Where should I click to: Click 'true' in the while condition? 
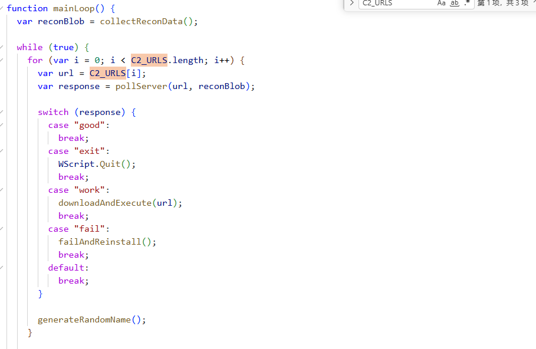(x=64, y=48)
